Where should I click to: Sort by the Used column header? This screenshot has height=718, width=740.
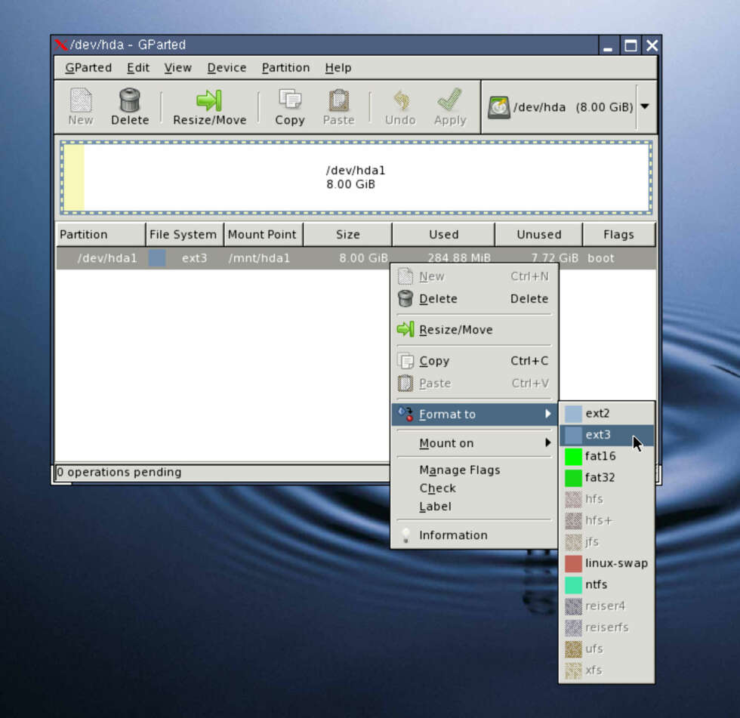(x=443, y=235)
